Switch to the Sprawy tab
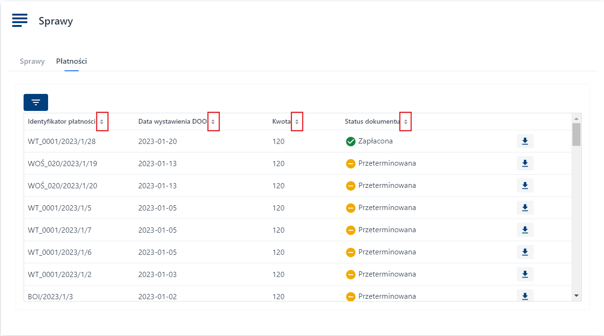This screenshot has width=604, height=336. click(32, 61)
